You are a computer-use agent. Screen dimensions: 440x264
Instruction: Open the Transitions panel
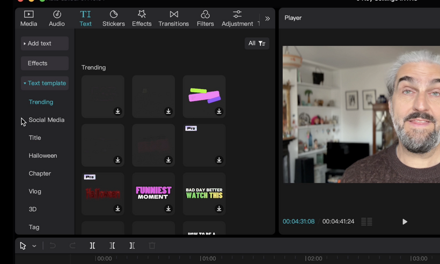[x=173, y=18]
